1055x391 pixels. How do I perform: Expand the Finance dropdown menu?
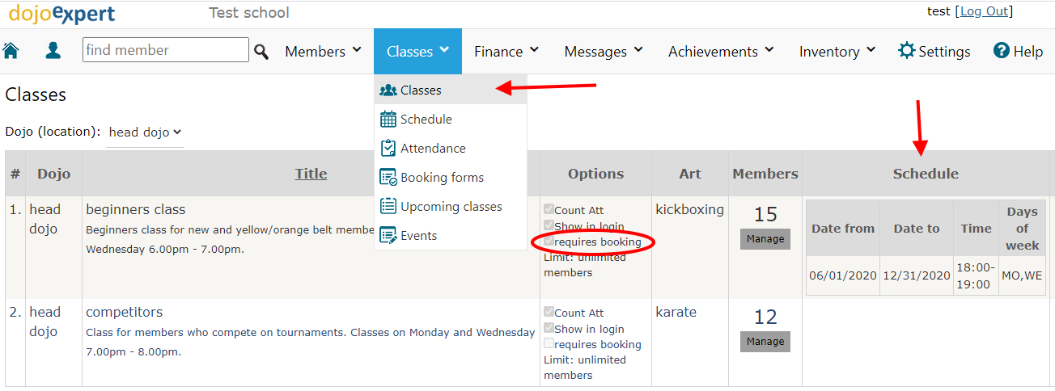pyautogui.click(x=506, y=52)
